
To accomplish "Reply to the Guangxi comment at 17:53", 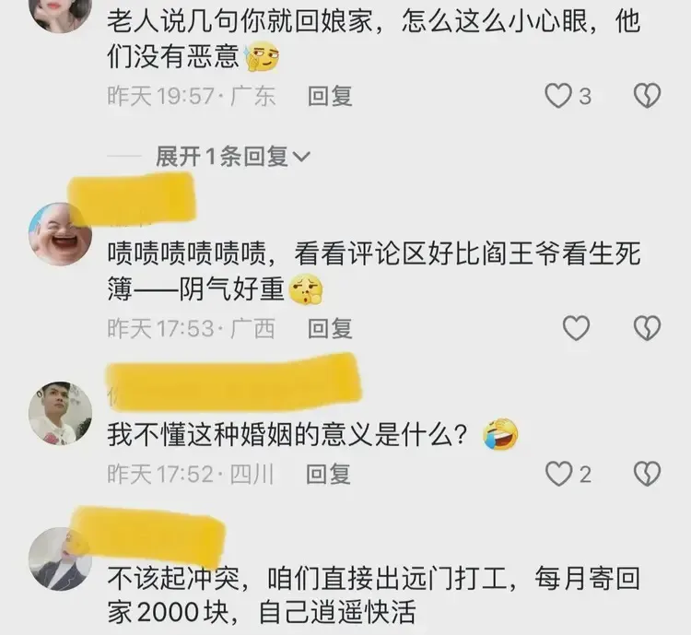I will [x=330, y=328].
